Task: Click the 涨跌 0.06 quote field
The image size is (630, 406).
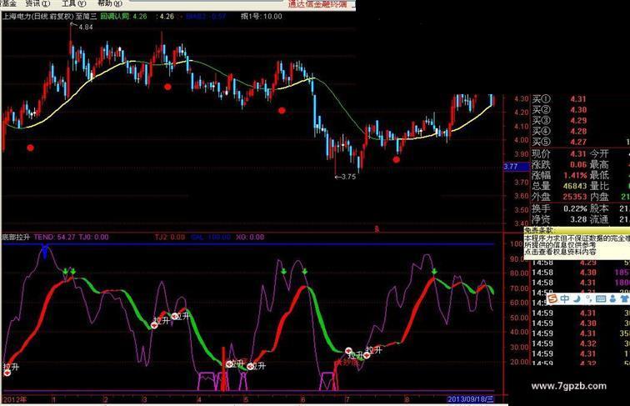Action: tap(559, 165)
